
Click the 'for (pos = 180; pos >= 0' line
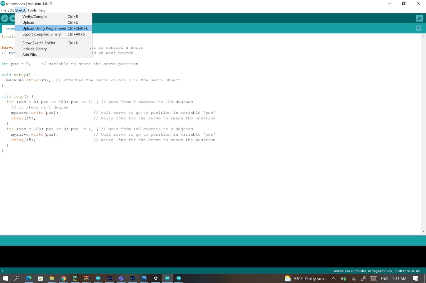[100, 129]
